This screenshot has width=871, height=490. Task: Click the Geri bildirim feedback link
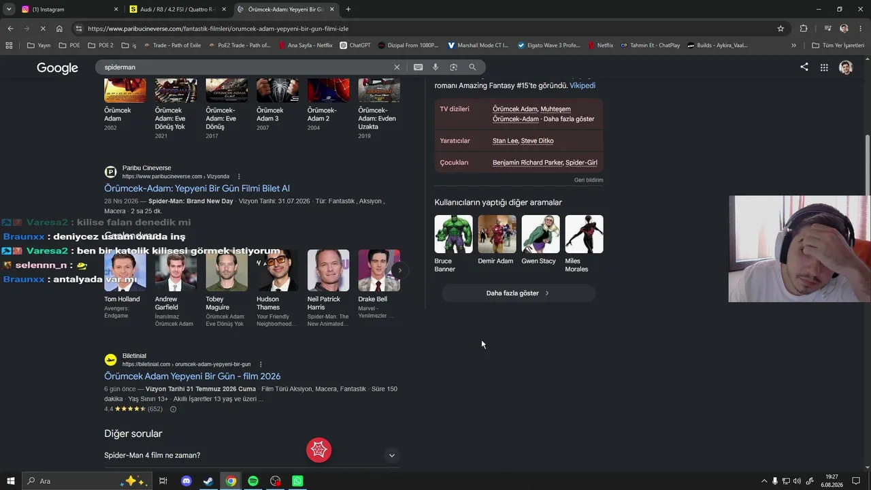[x=589, y=180]
